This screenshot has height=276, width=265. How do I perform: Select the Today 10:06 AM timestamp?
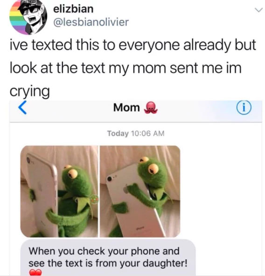click(x=136, y=133)
